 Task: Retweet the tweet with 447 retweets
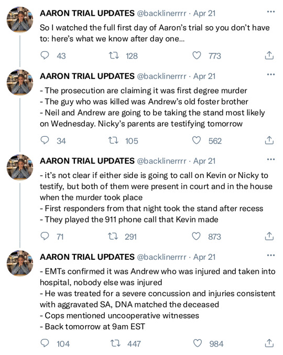pyautogui.click(x=115, y=343)
